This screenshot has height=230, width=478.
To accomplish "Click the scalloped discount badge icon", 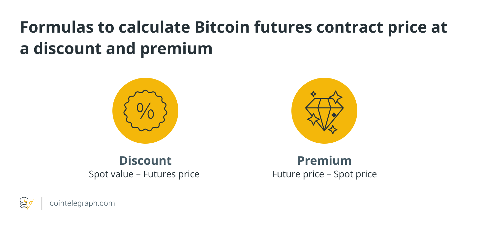I will (x=145, y=111).
